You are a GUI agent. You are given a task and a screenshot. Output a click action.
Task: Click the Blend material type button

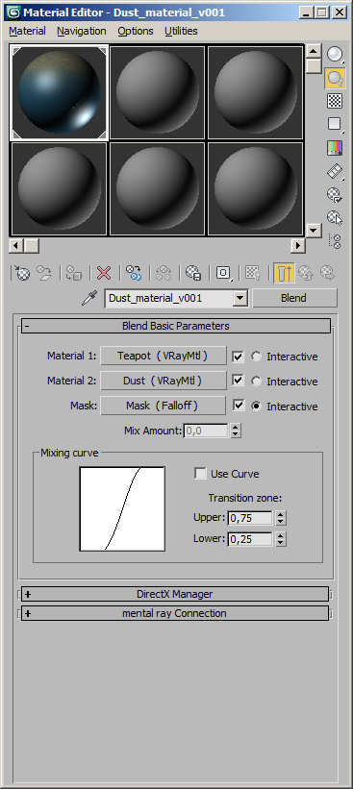click(x=293, y=298)
